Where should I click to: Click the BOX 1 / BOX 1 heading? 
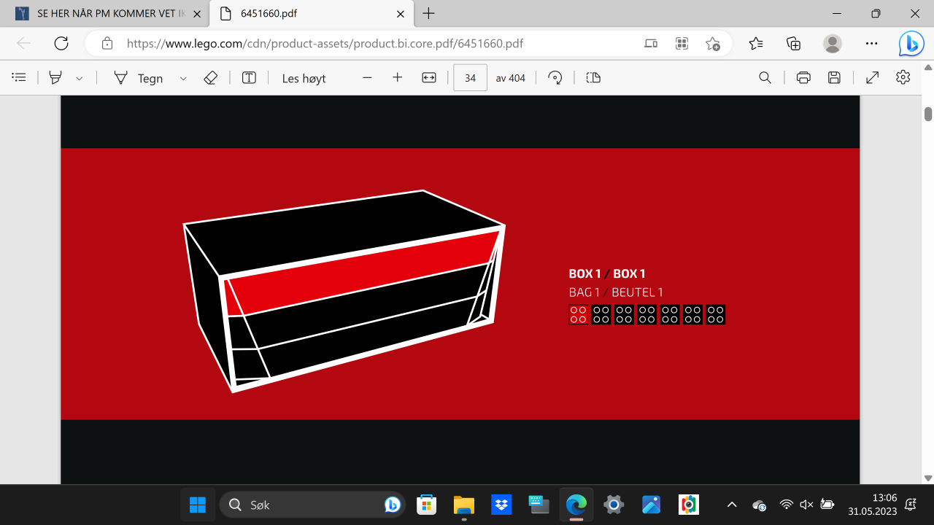point(607,274)
